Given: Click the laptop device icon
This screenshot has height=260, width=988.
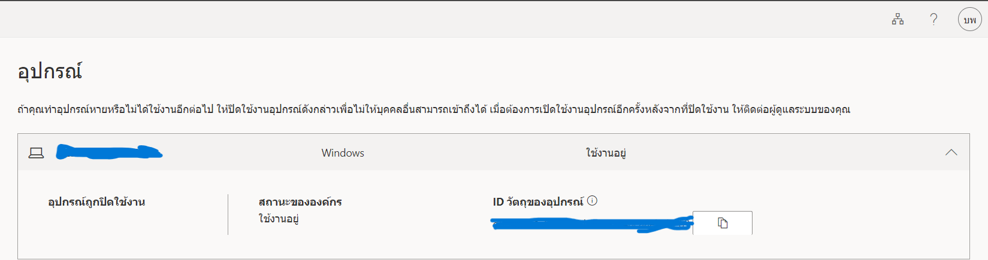Looking at the screenshot, I should tap(37, 153).
